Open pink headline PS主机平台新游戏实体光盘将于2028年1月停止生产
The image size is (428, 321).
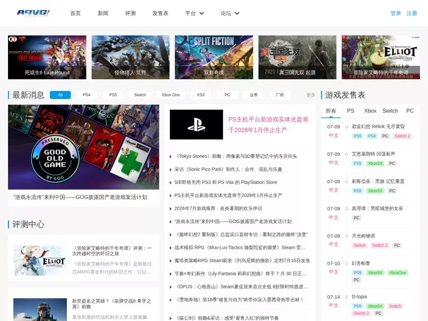tap(269, 125)
